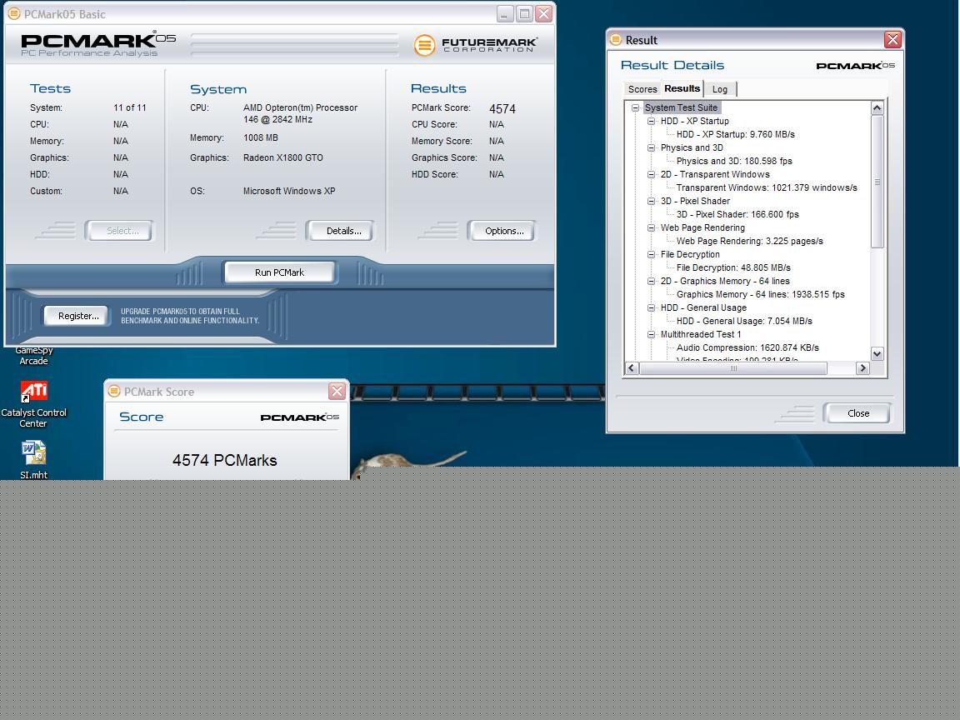This screenshot has height=720, width=960.
Task: Click the vertical scrollbar down arrow in Result tree
Action: pos(877,354)
